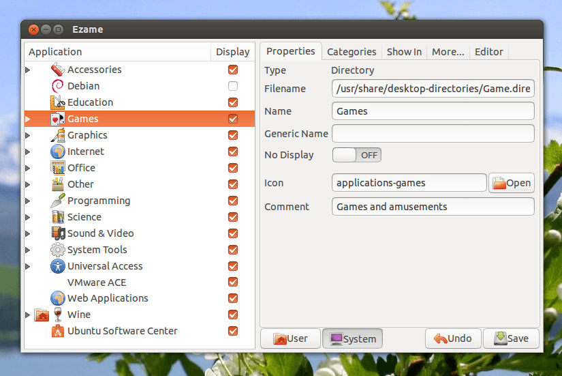Open the Show In tab
The height and width of the screenshot is (376, 562).
404,52
